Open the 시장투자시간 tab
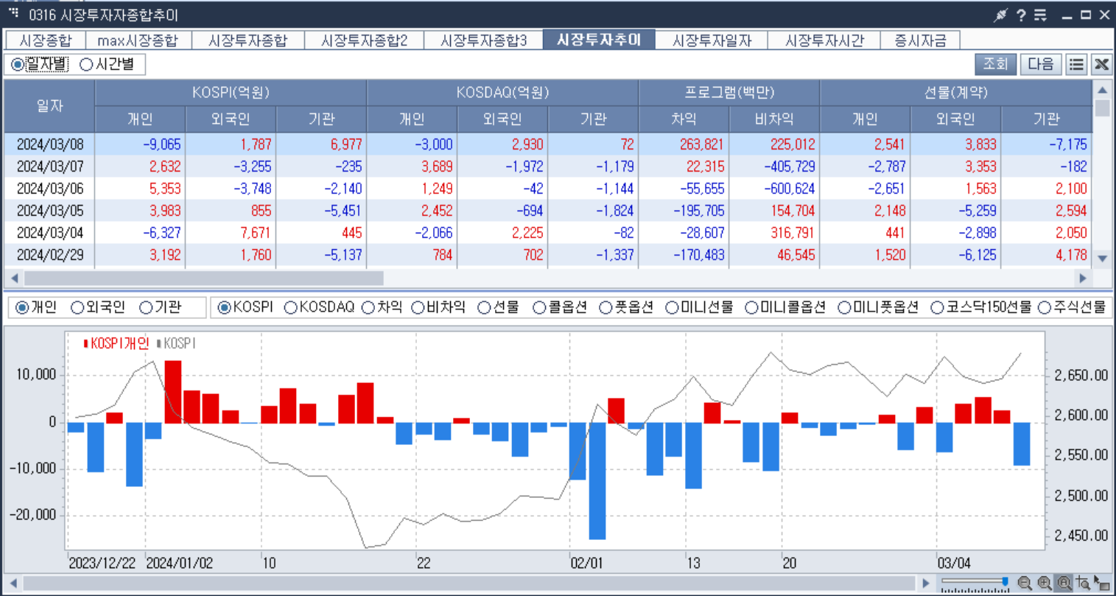Viewport: 1116px width, 596px height. tap(824, 41)
